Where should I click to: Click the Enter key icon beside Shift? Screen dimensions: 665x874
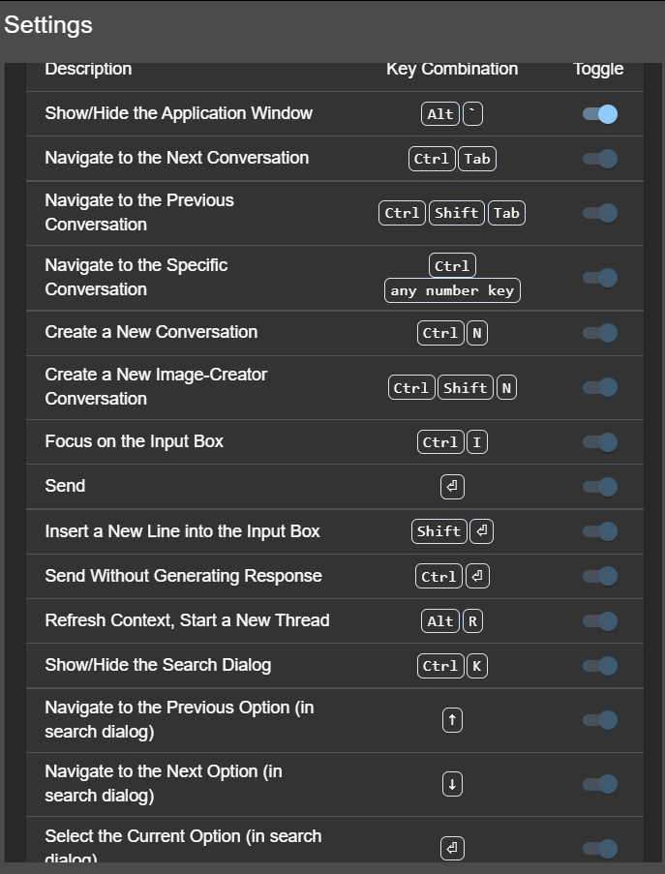click(482, 531)
